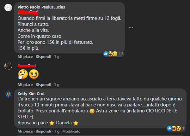Click the 1 g timestamp on first comment
Image resolution: width=190 pixels, height=136 pixels.
[x=57, y=57]
